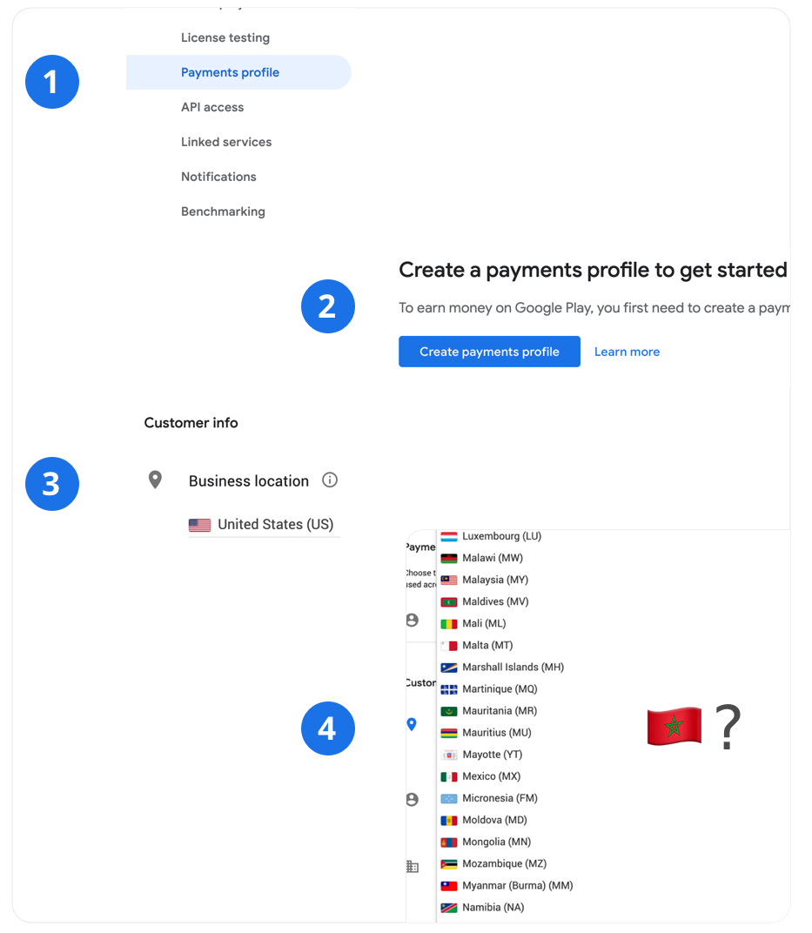The width and height of the screenshot is (812, 933).
Task: Follow the Learn more link
Action: click(x=627, y=352)
